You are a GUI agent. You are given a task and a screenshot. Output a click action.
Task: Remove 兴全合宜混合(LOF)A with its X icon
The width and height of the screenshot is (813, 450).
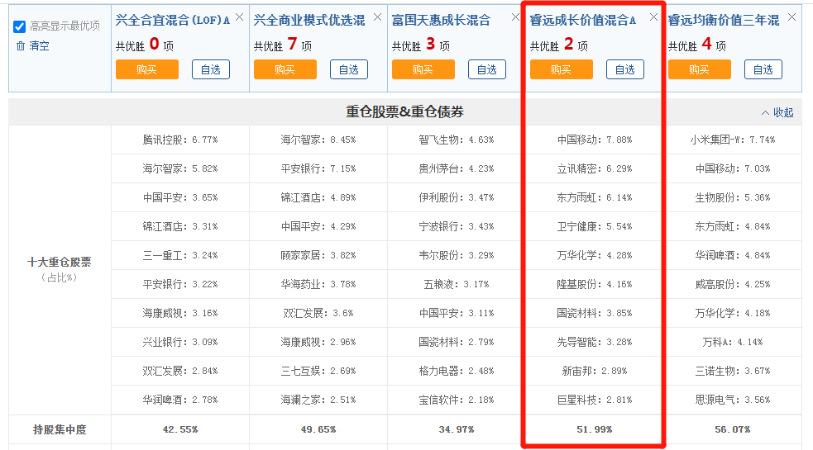[x=240, y=17]
